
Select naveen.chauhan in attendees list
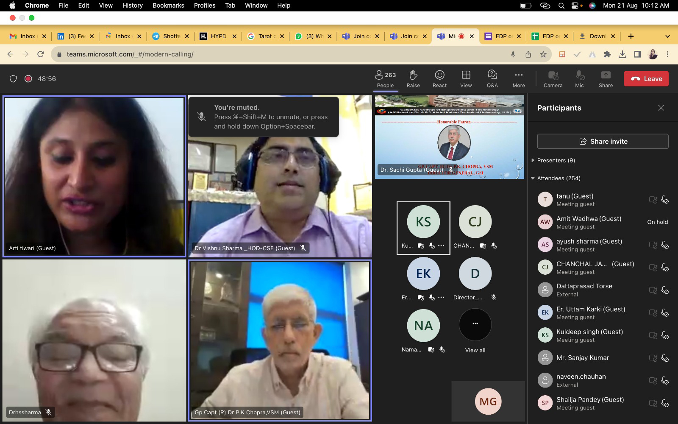point(603,380)
